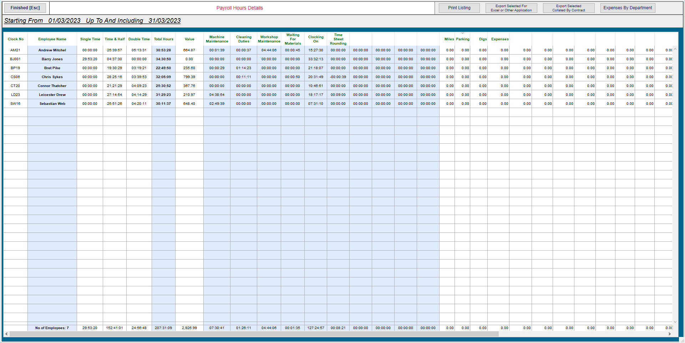Image resolution: width=685 pixels, height=343 pixels.
Task: Click the Print Listing button
Action: tap(459, 7)
